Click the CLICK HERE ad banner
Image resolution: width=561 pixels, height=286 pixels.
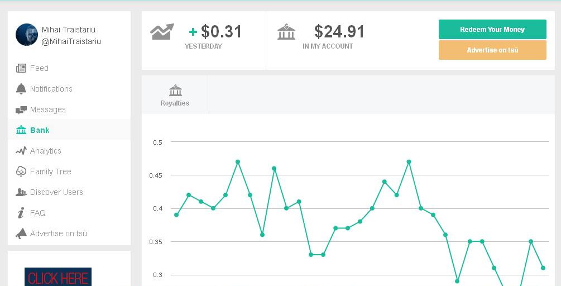tap(57, 277)
